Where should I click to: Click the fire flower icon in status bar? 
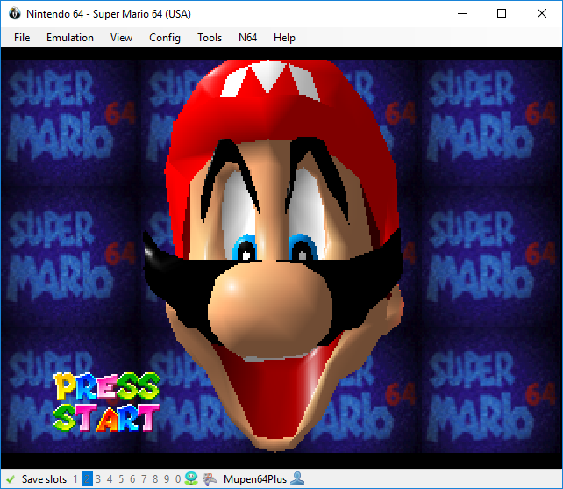[191, 478]
